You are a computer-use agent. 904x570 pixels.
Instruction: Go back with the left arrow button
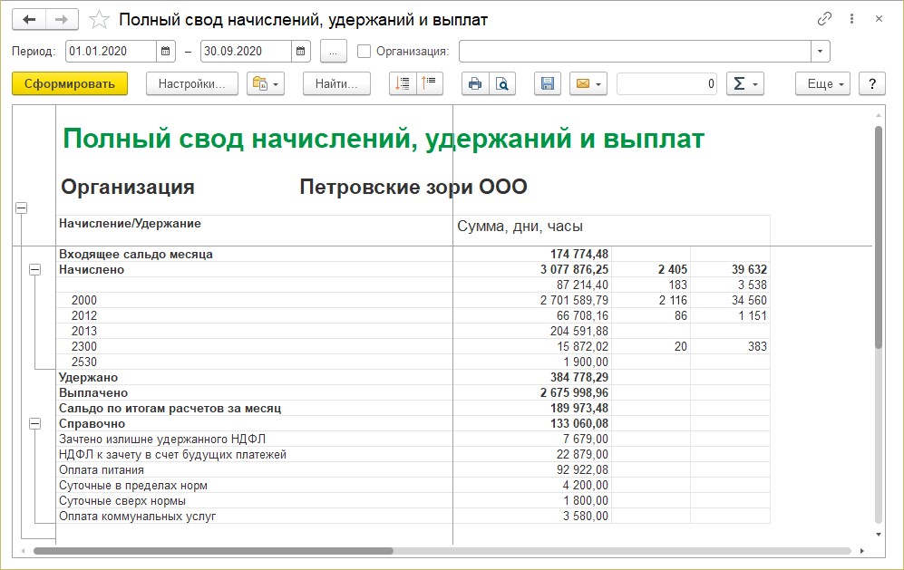pos(29,20)
